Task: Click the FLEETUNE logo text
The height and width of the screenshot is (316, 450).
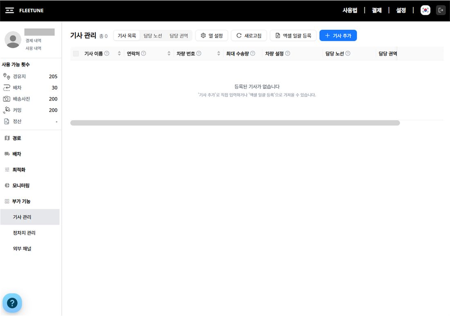Action: [x=31, y=11]
